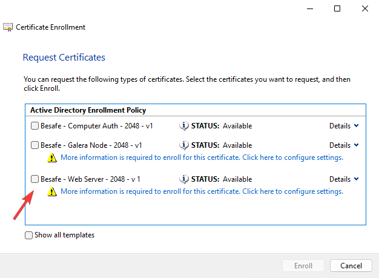Select the Besafe - Web Server - 2048 - v 1 label
The height and width of the screenshot is (278, 379).
pos(90,179)
